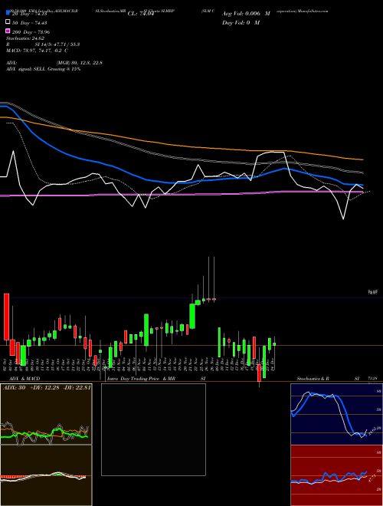383x506 pixels.
Task: Select the '50 Day = 74.48' legend text
Action: pyautogui.click(x=30, y=22)
